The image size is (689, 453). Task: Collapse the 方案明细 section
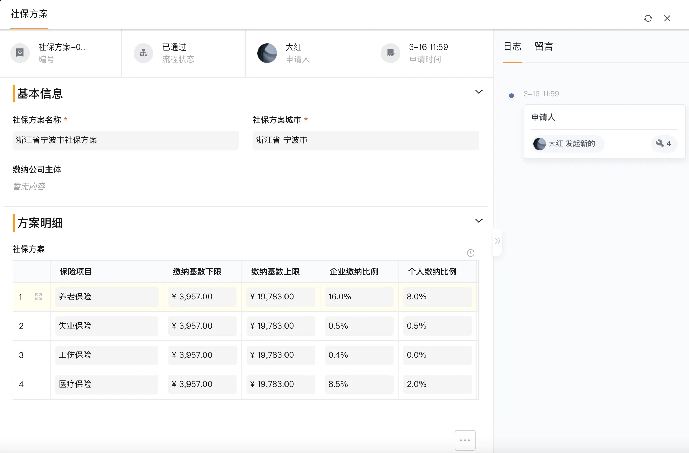tap(478, 221)
